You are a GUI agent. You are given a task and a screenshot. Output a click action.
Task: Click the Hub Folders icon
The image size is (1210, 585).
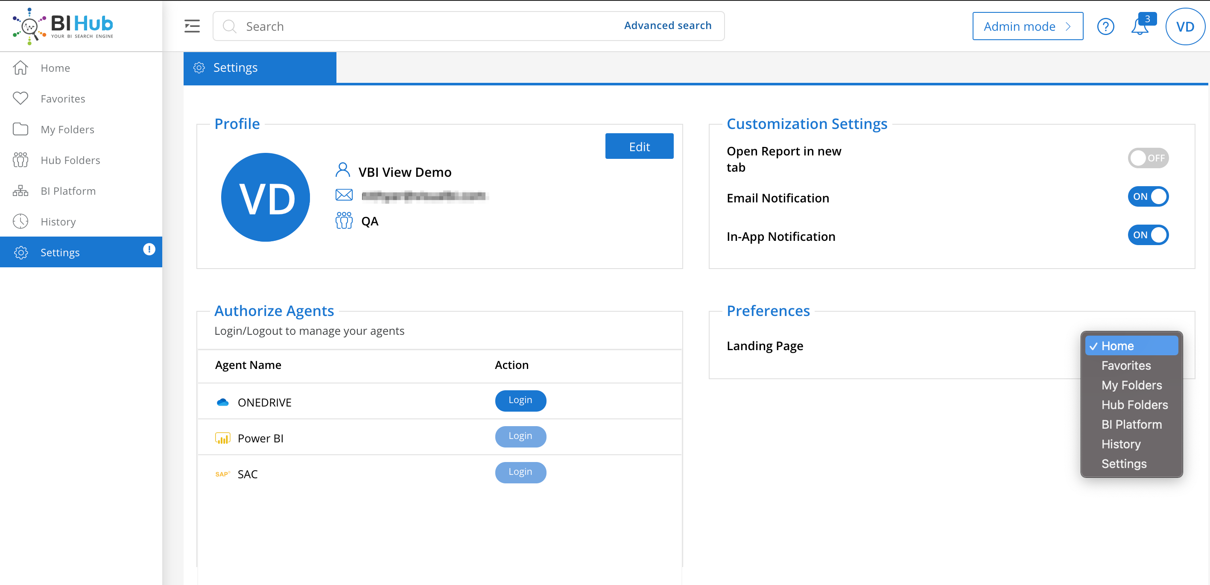(x=21, y=160)
